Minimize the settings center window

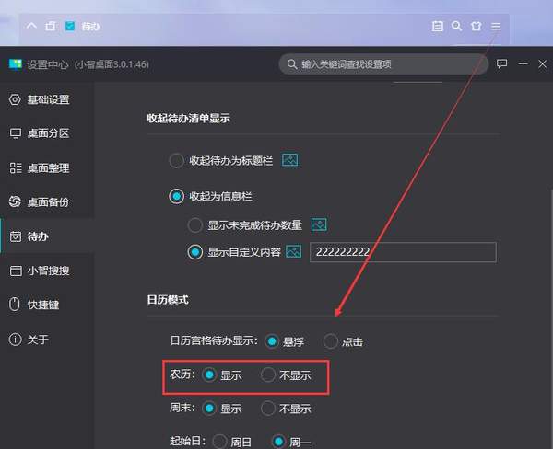(523, 63)
